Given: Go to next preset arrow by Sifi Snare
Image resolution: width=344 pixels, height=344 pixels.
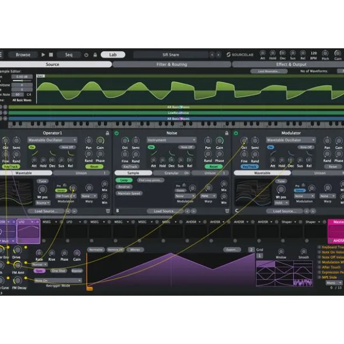Looking at the screenshot, I should coord(218,55).
